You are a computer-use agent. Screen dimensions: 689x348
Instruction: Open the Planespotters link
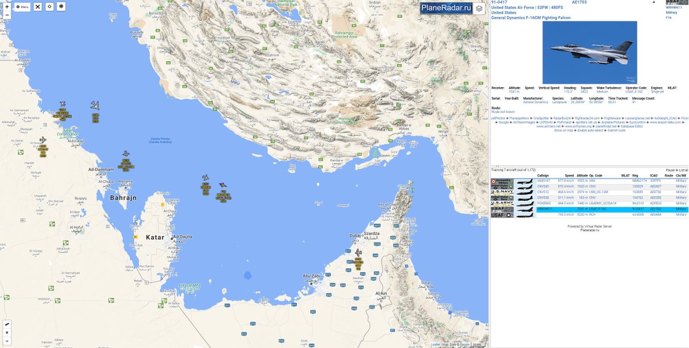pos(519,118)
